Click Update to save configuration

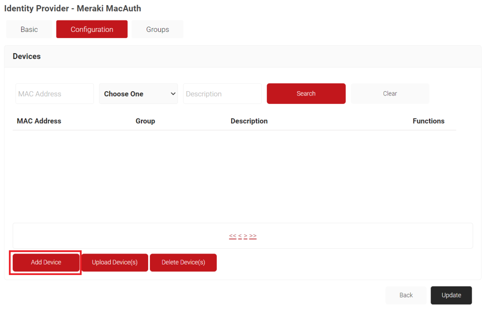pyautogui.click(x=451, y=295)
